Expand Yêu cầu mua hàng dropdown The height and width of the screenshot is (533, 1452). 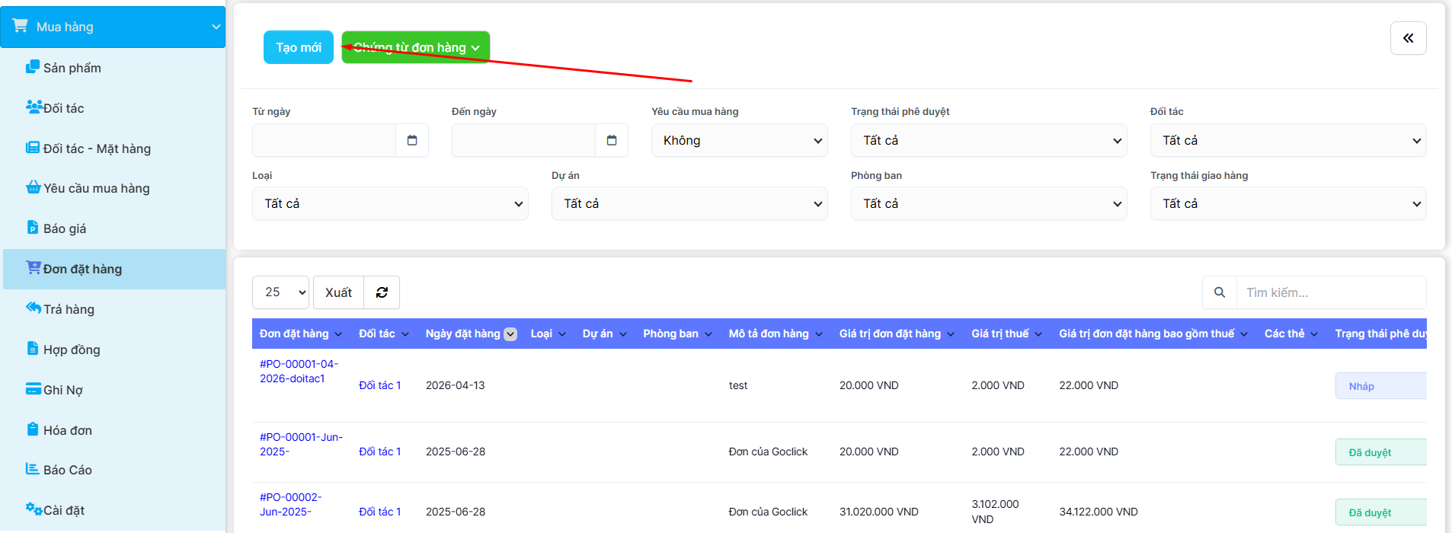point(739,140)
